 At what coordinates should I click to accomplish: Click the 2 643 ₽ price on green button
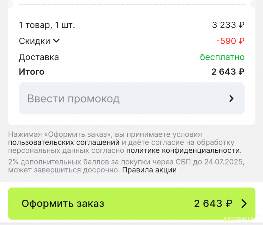[x=213, y=204]
